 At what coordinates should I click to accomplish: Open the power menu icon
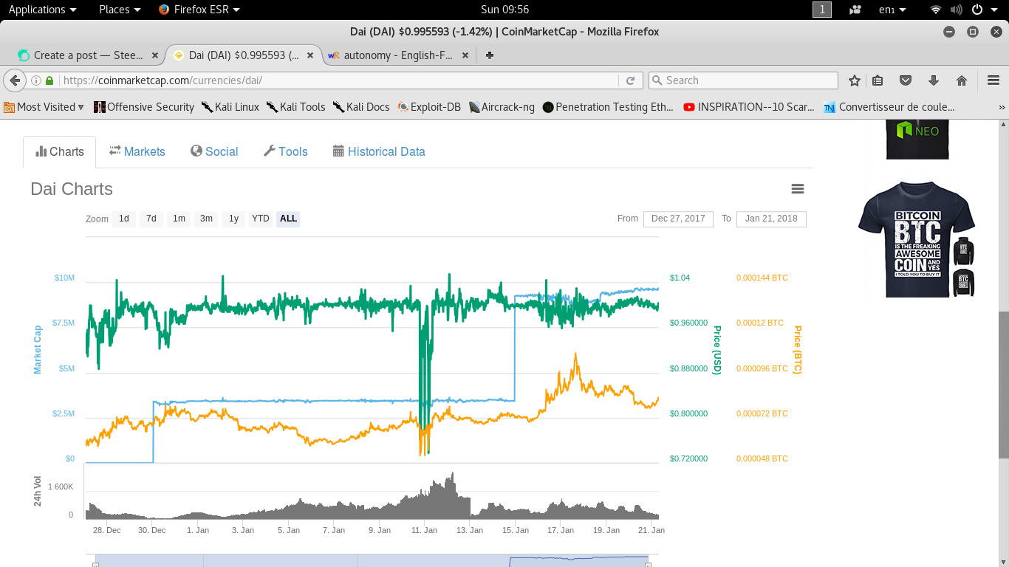click(976, 10)
